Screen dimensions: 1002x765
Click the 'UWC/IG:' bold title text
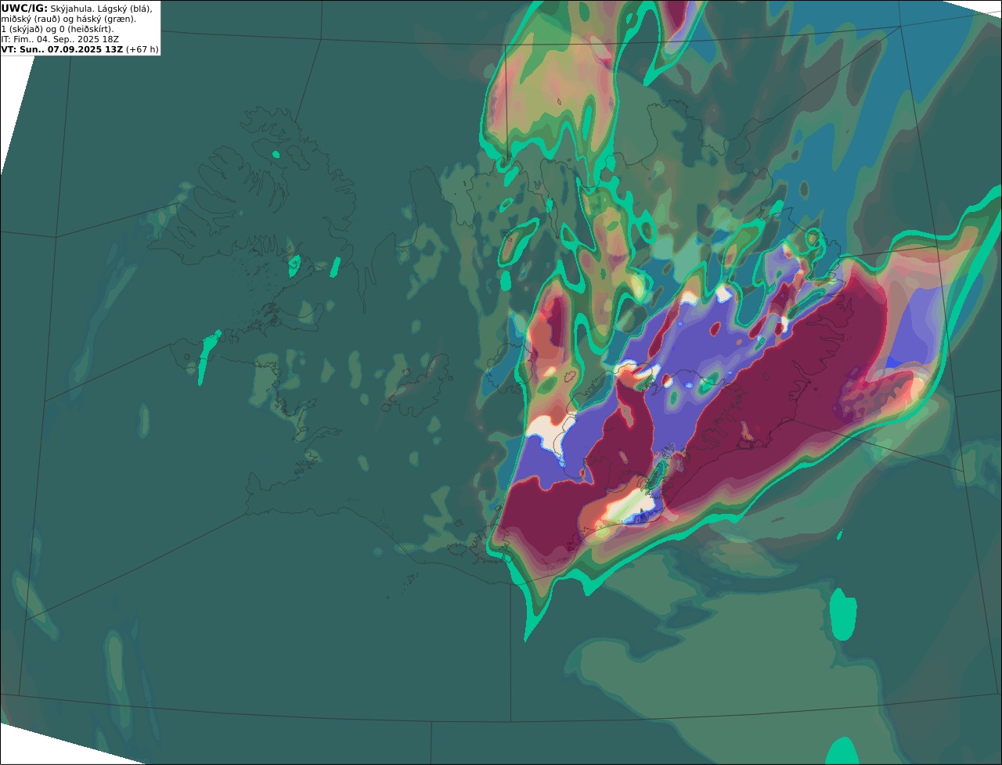pos(24,8)
